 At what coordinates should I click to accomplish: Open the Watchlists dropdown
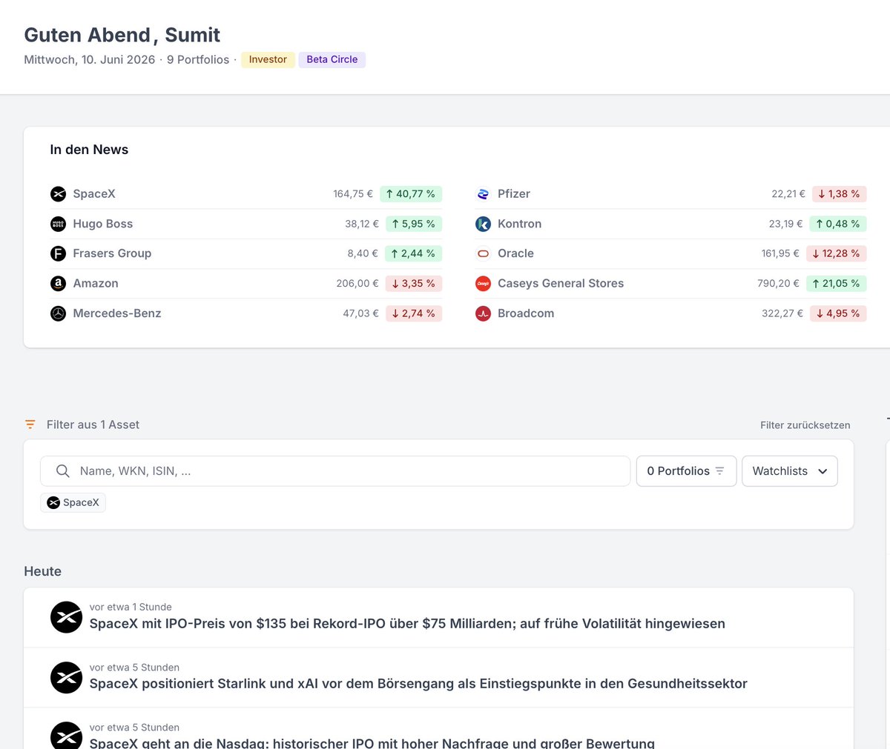tap(790, 471)
